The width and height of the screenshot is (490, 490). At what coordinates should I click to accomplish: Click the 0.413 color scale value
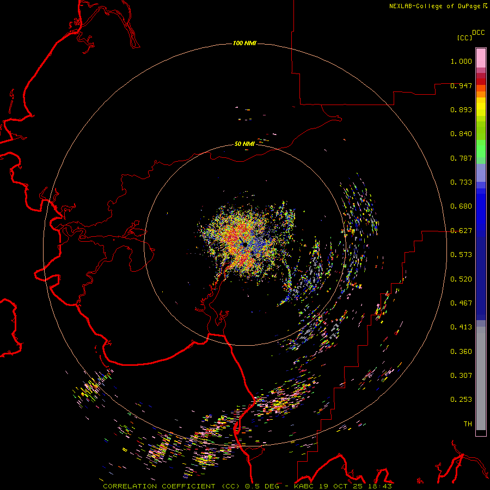(x=461, y=327)
